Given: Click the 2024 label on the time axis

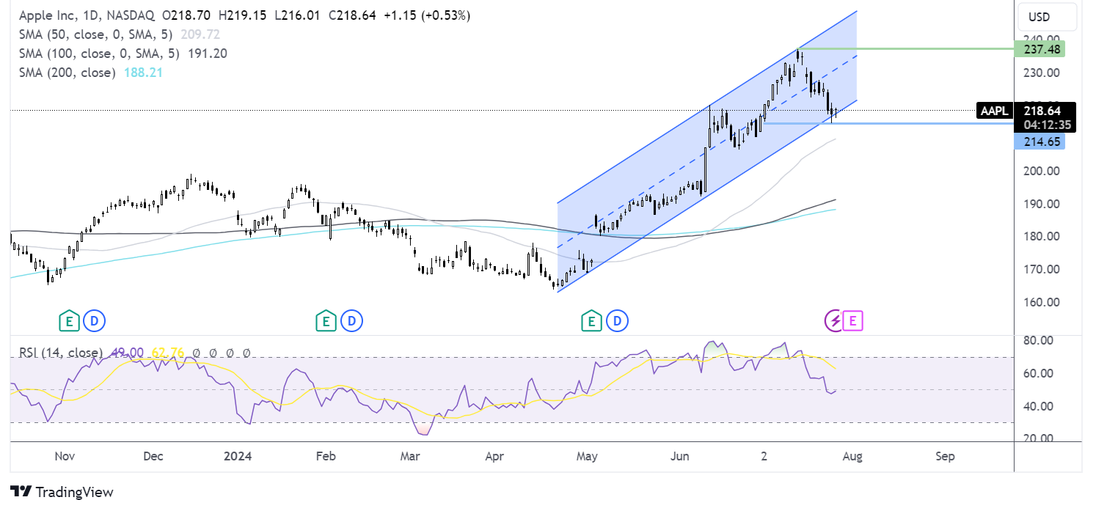Looking at the screenshot, I should pyautogui.click(x=238, y=456).
